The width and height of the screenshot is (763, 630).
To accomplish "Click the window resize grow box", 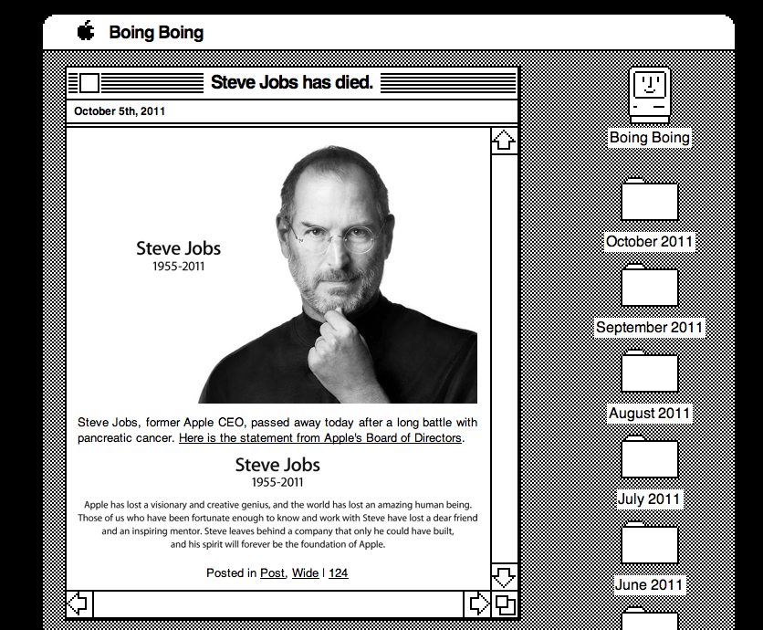I will (504, 604).
